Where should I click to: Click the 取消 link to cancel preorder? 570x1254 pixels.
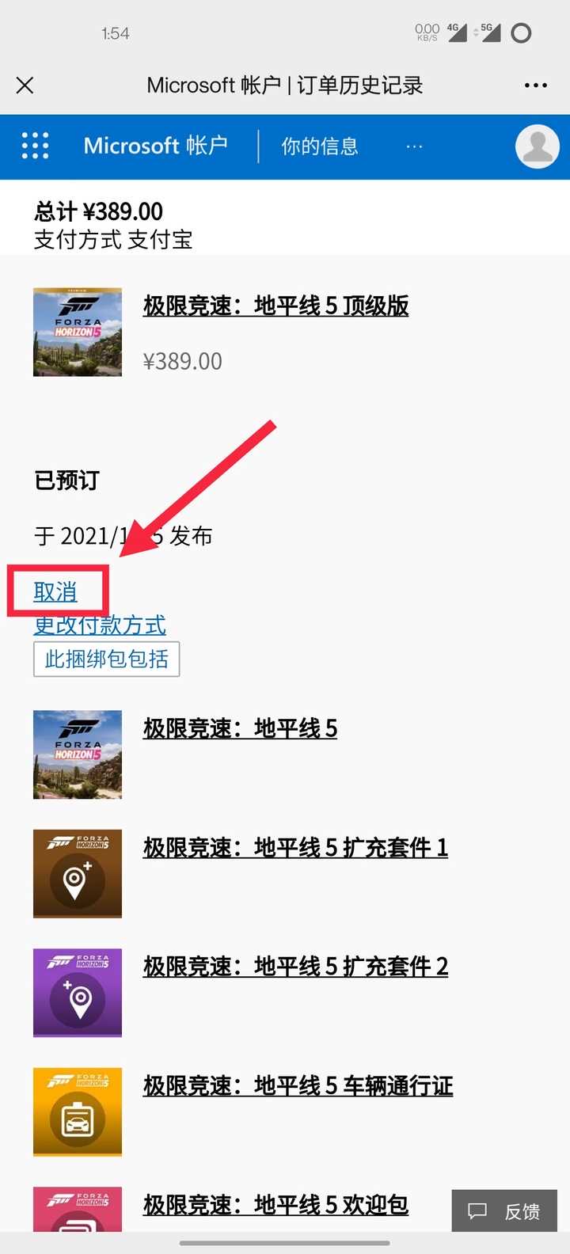[x=55, y=591]
